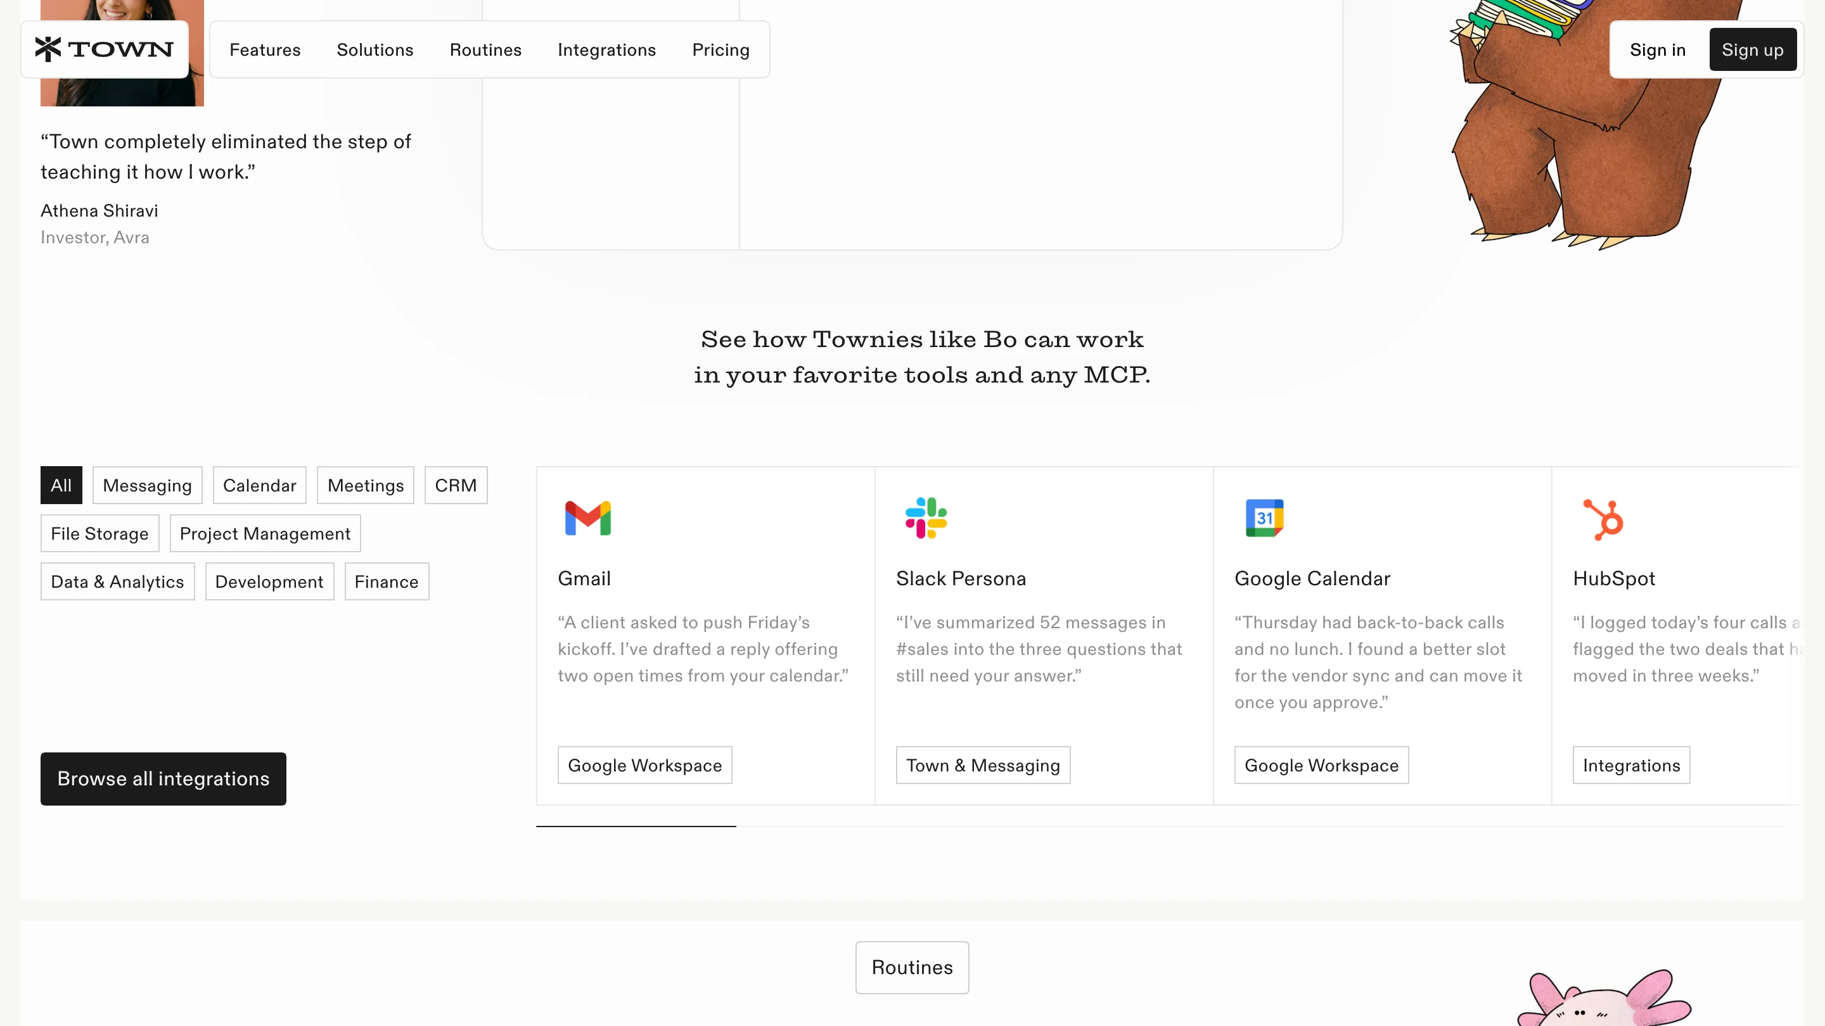1825x1026 pixels.
Task: Click the text Investor, Avra
Action: 95,237
